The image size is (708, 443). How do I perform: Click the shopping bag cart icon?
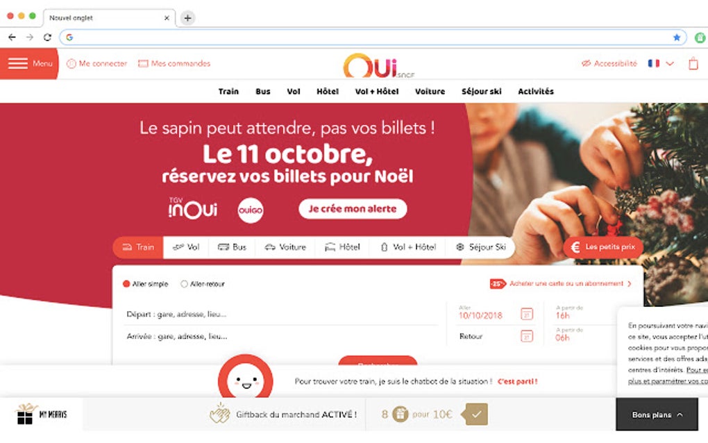693,63
